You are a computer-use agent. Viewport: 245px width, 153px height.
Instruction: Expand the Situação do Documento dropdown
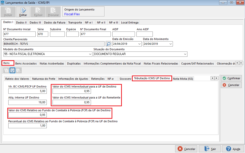tap(185, 54)
